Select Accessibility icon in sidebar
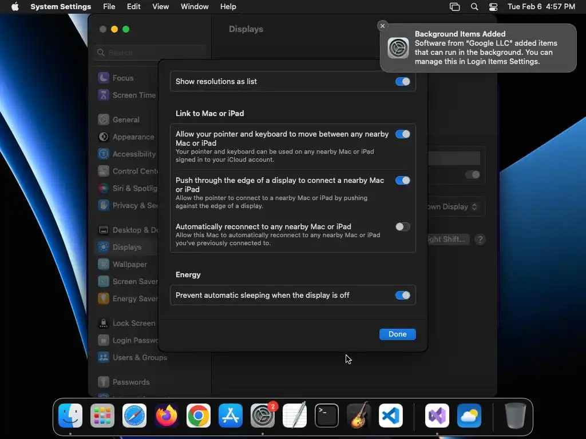 104,154
